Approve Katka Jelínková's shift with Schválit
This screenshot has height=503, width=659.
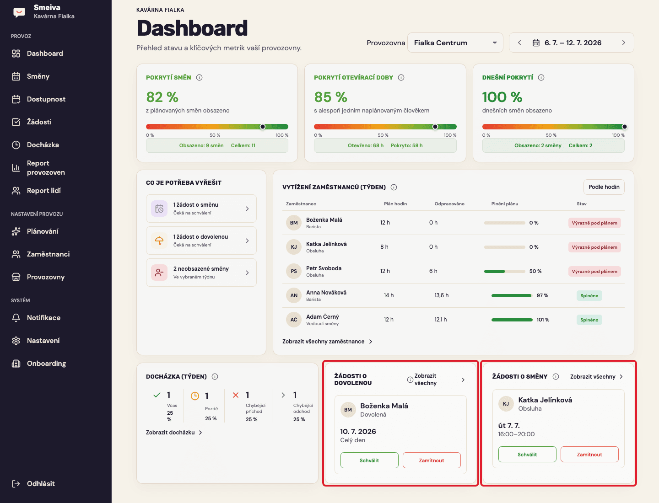pyautogui.click(x=527, y=455)
